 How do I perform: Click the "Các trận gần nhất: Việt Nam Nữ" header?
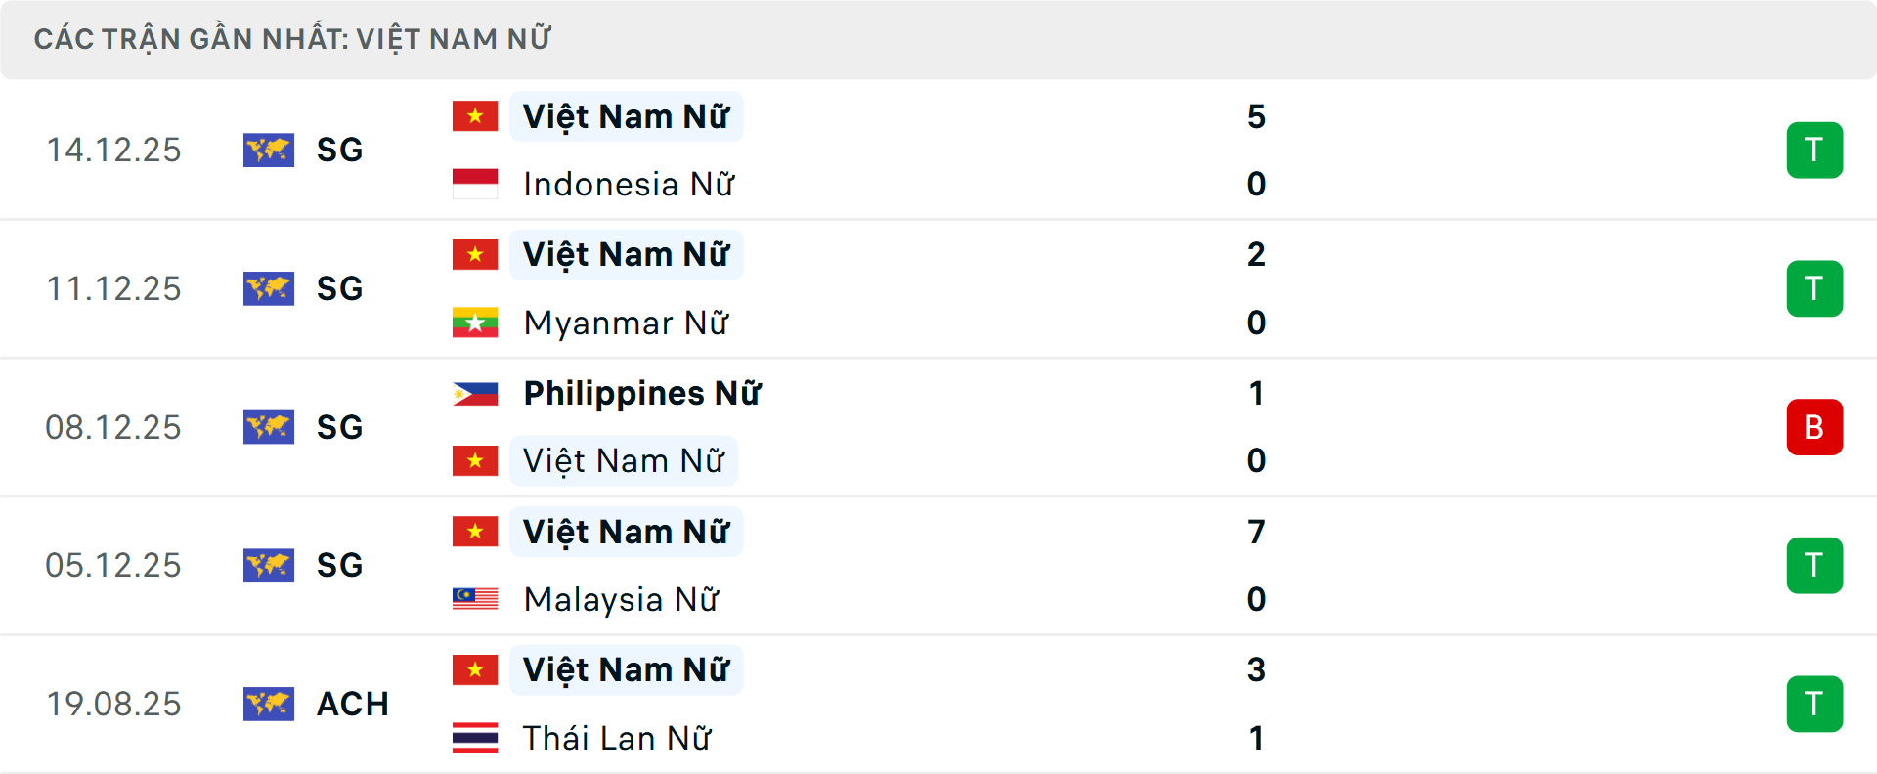click(x=292, y=39)
